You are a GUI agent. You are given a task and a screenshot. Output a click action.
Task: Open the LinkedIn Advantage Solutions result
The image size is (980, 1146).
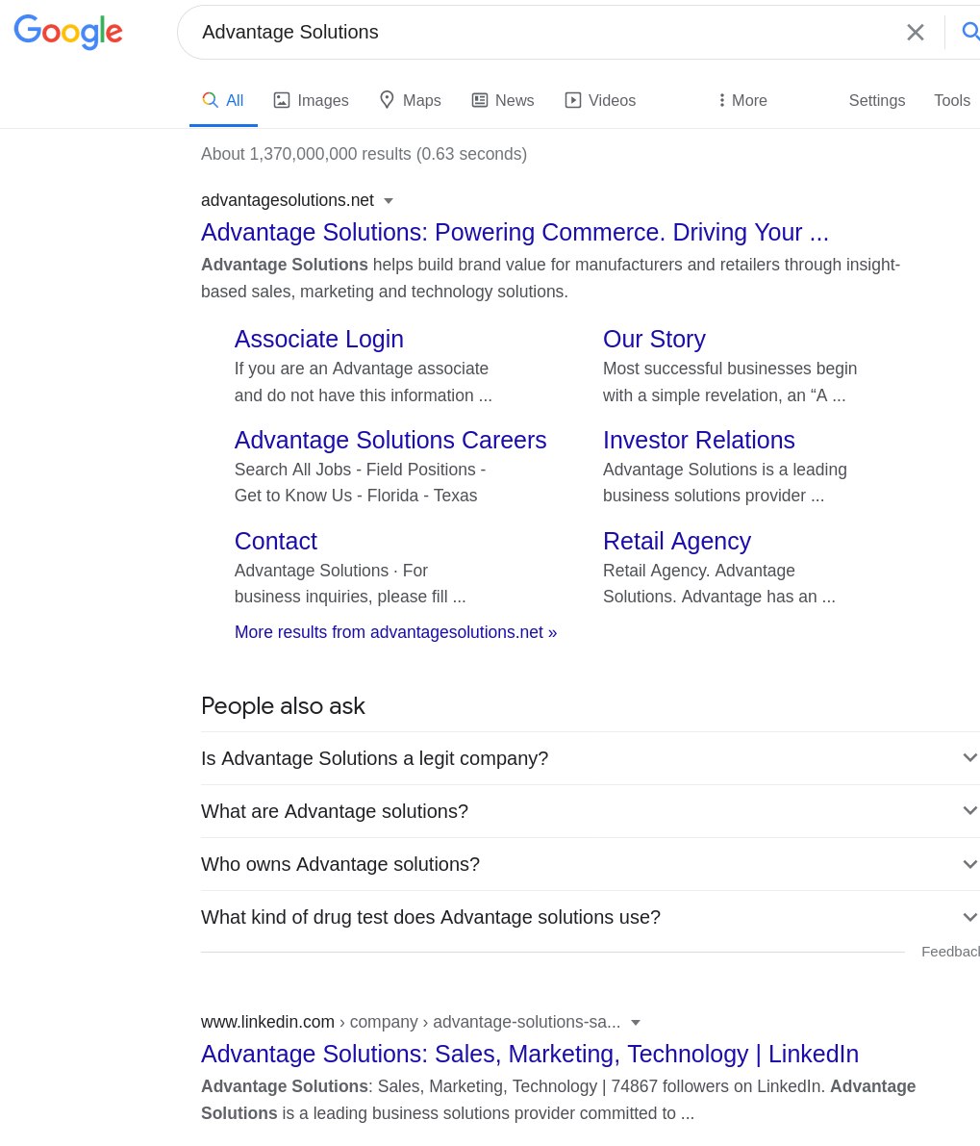(x=530, y=1054)
